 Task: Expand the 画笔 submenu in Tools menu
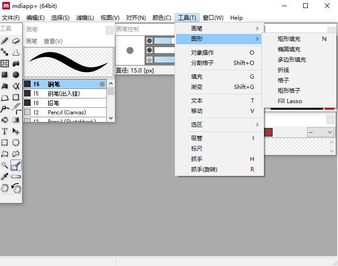pos(219,28)
